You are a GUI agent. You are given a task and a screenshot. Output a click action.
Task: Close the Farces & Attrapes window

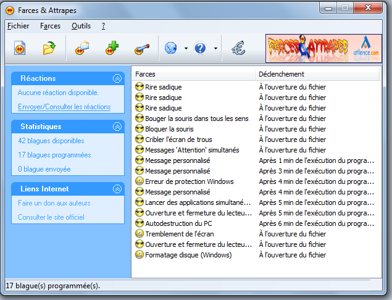click(368, 8)
